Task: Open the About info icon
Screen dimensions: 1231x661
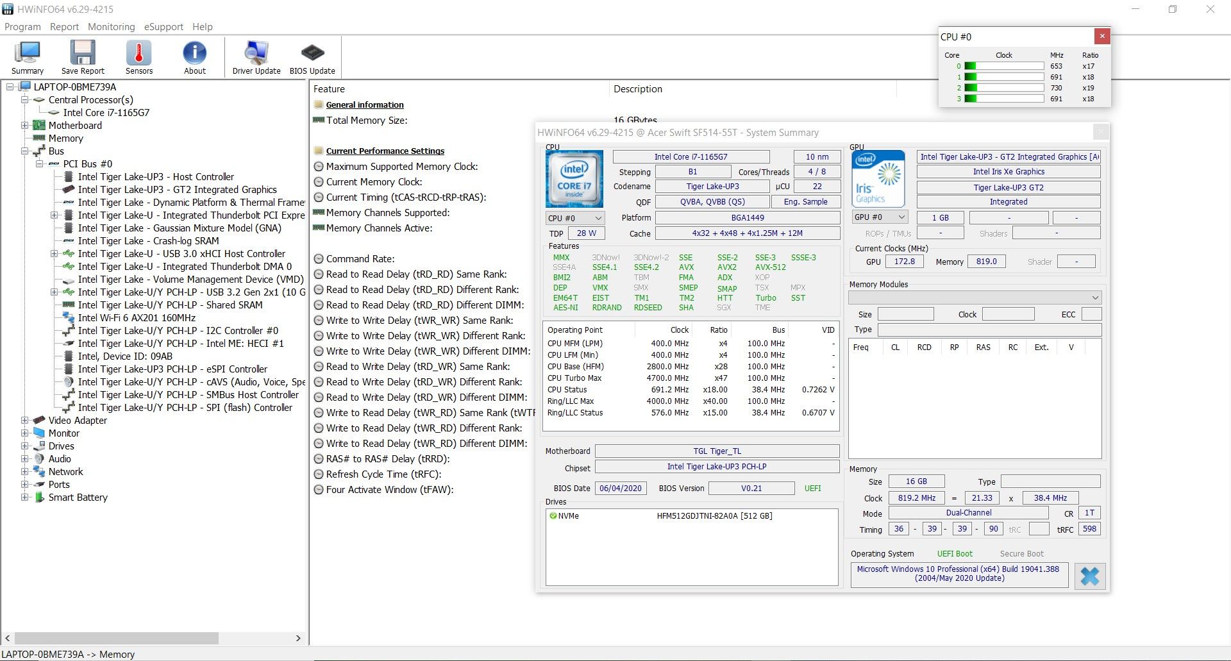Action: [195, 57]
